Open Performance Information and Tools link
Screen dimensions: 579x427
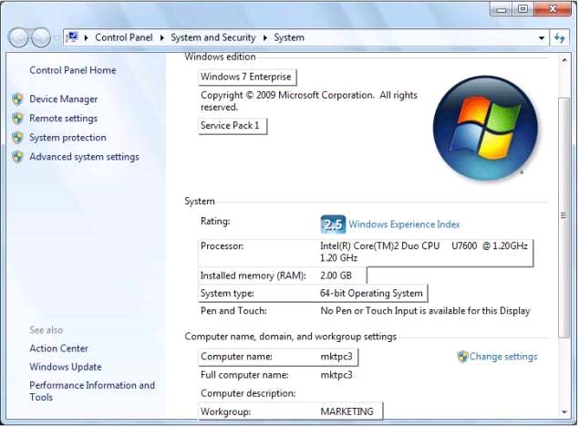(92, 391)
